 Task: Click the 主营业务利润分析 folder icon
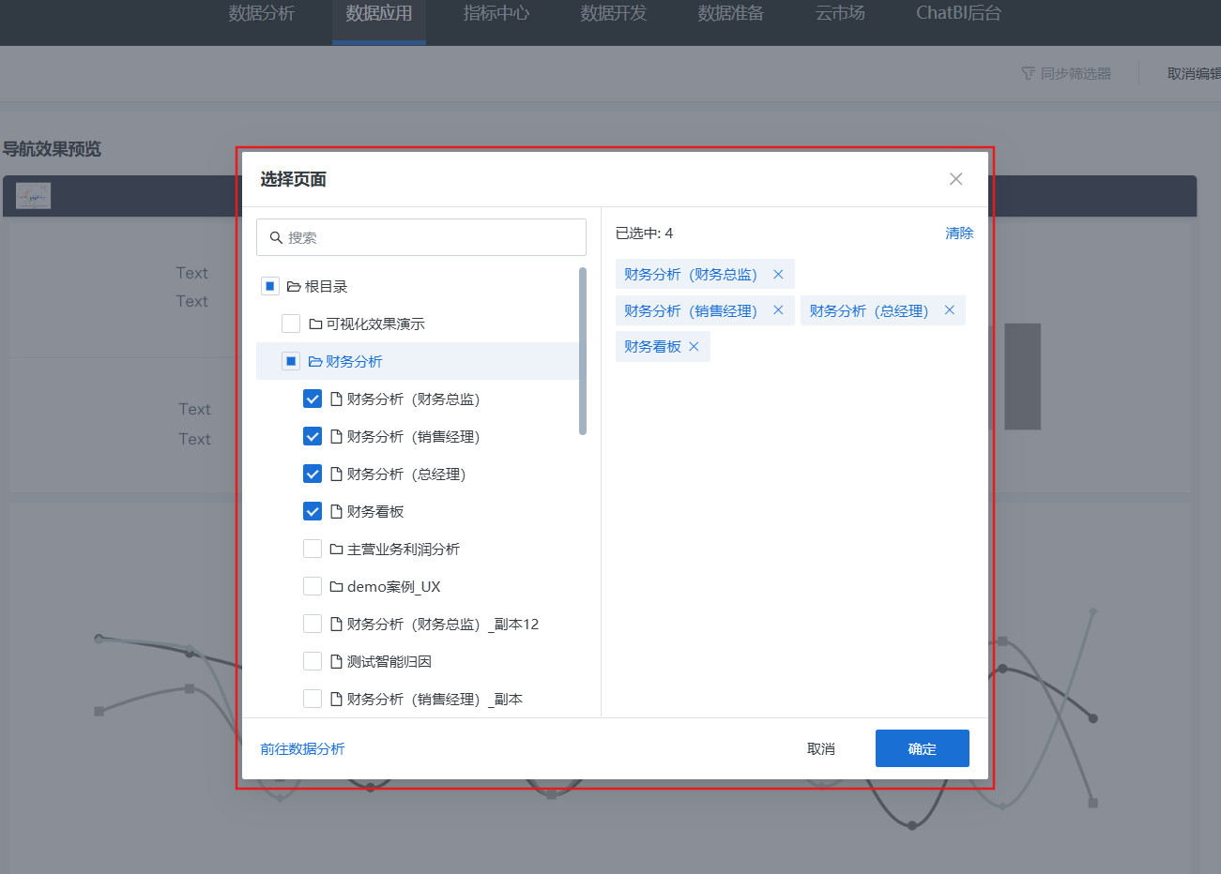click(336, 549)
